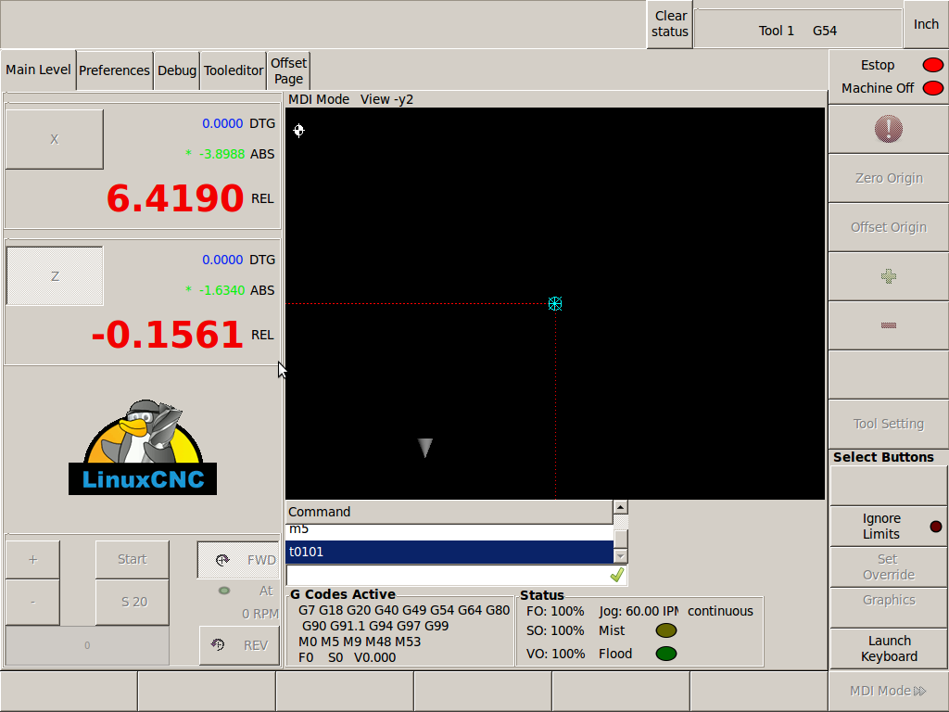Toggle the Estop red indicator
This screenshot has height=712, width=949.
pyautogui.click(x=932, y=65)
